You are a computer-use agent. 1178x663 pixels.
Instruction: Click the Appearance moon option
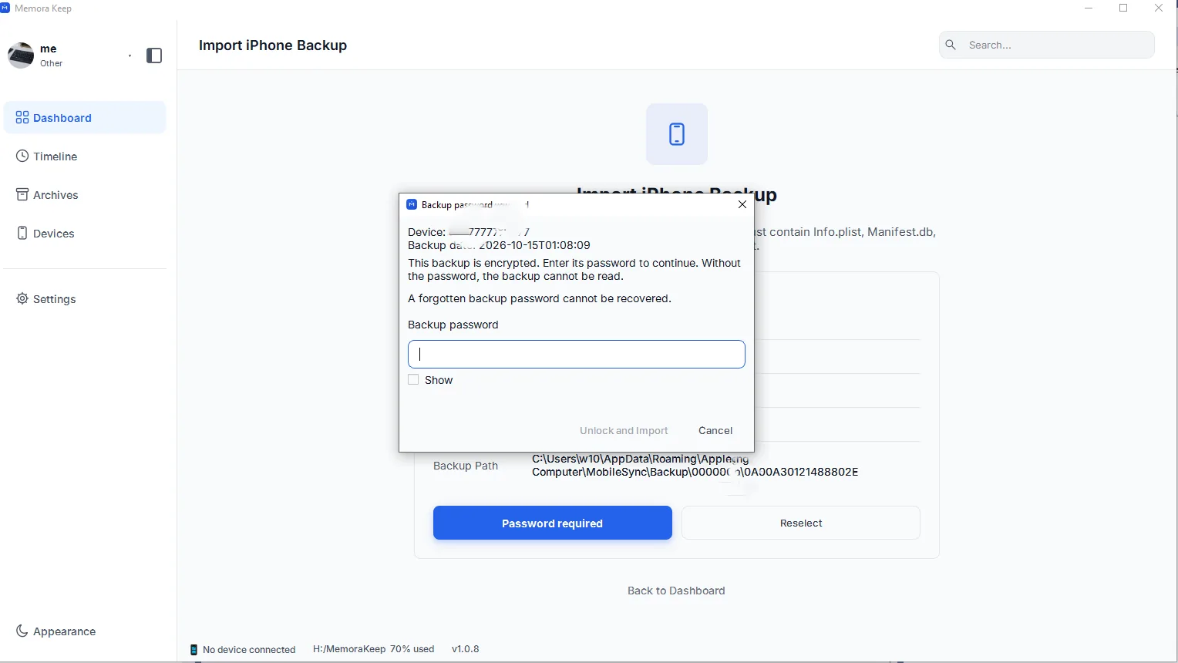[x=56, y=631]
